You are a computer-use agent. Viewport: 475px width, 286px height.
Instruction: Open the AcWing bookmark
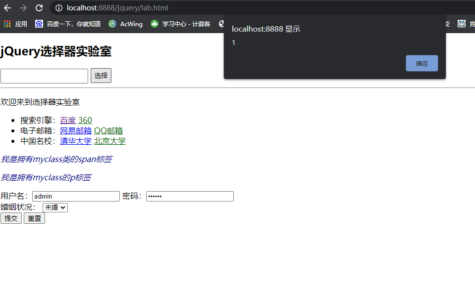point(126,24)
